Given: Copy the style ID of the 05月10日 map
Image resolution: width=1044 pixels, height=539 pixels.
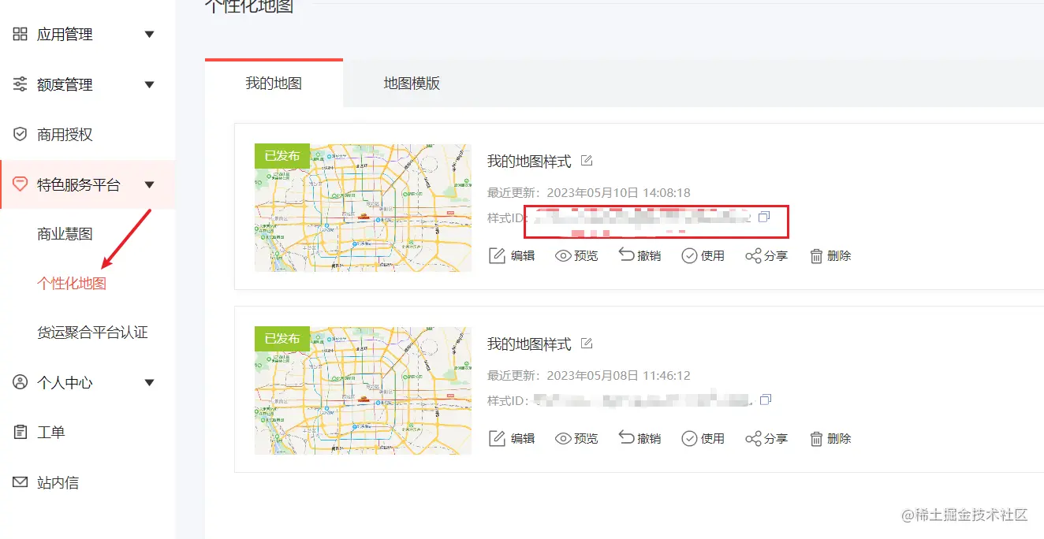Looking at the screenshot, I should 763,217.
